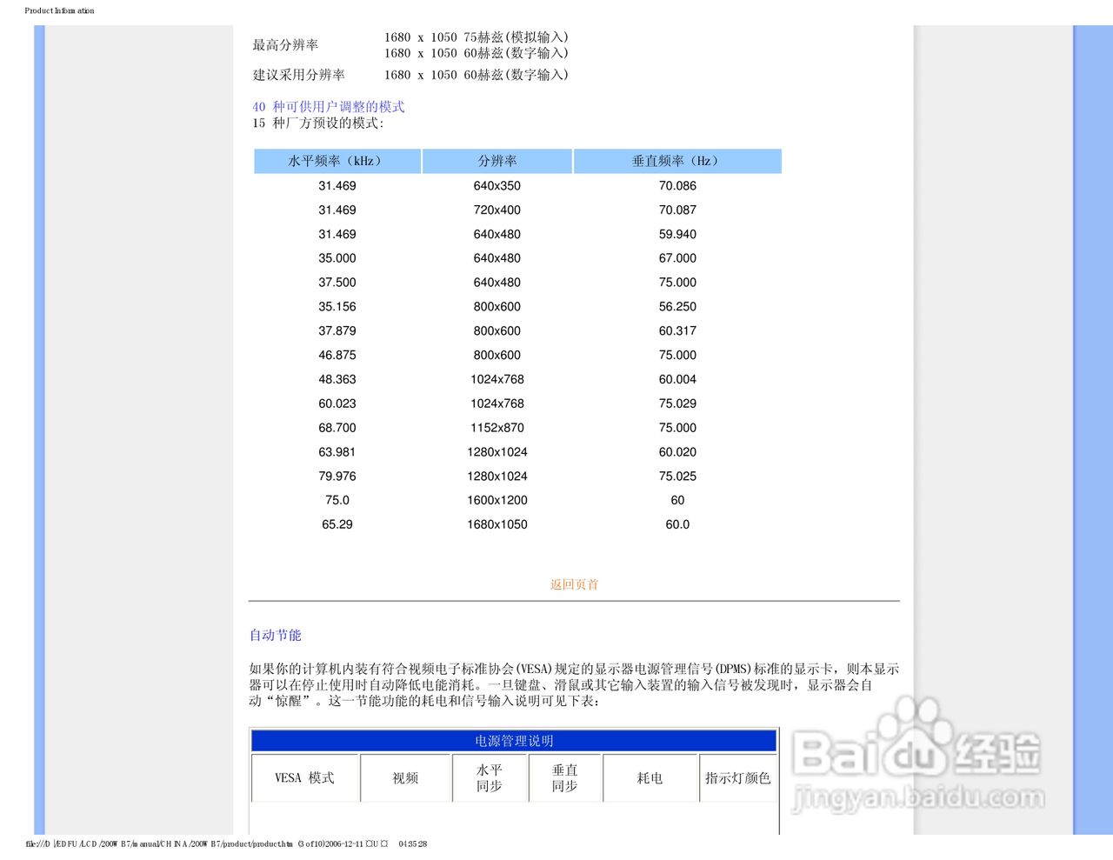The image size is (1113, 860).
Task: Click the 电源管理说明 table title
Action: 514,741
